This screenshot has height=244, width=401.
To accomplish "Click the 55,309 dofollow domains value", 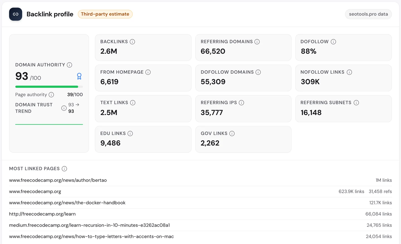I will (213, 82).
